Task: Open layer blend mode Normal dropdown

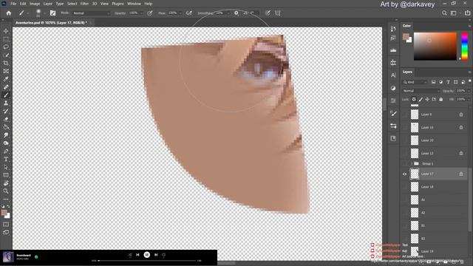Action: (421, 91)
